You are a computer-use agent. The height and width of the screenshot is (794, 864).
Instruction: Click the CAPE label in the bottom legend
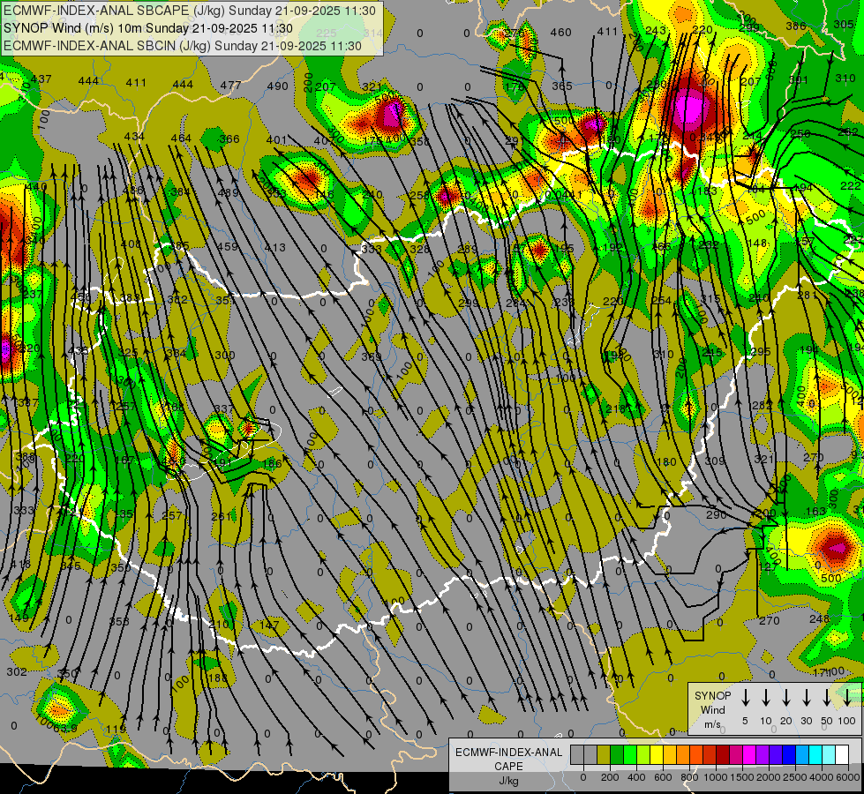(508, 767)
